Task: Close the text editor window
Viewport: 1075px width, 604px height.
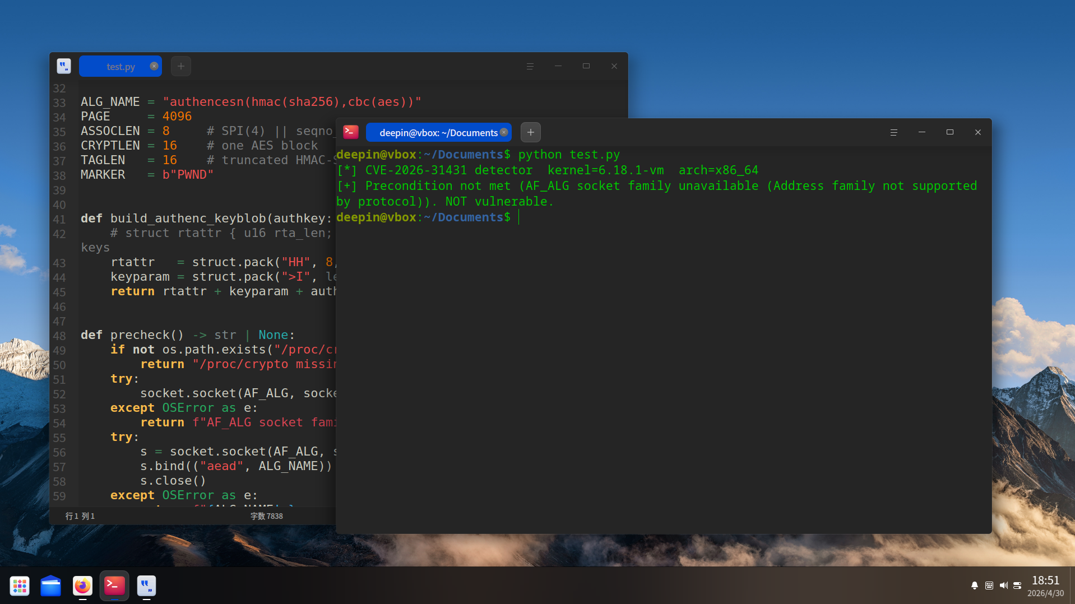Action: coord(614,66)
